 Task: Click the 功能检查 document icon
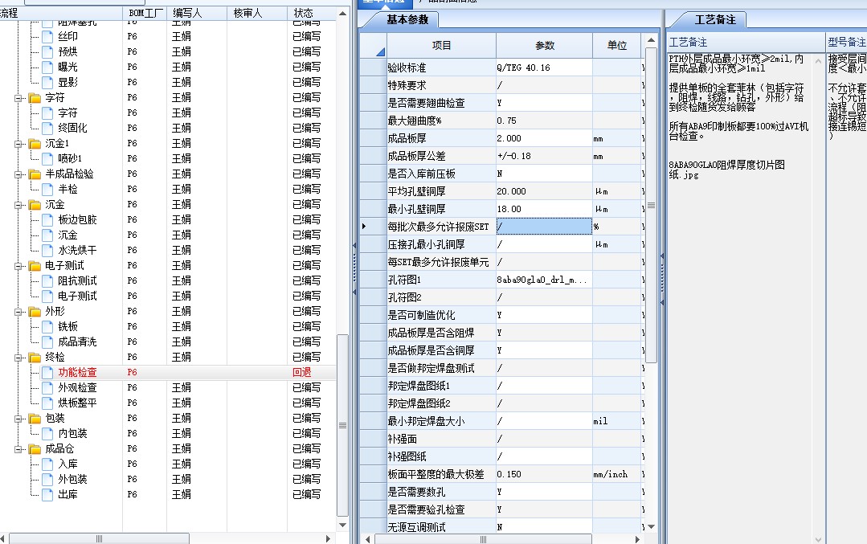click(47, 373)
